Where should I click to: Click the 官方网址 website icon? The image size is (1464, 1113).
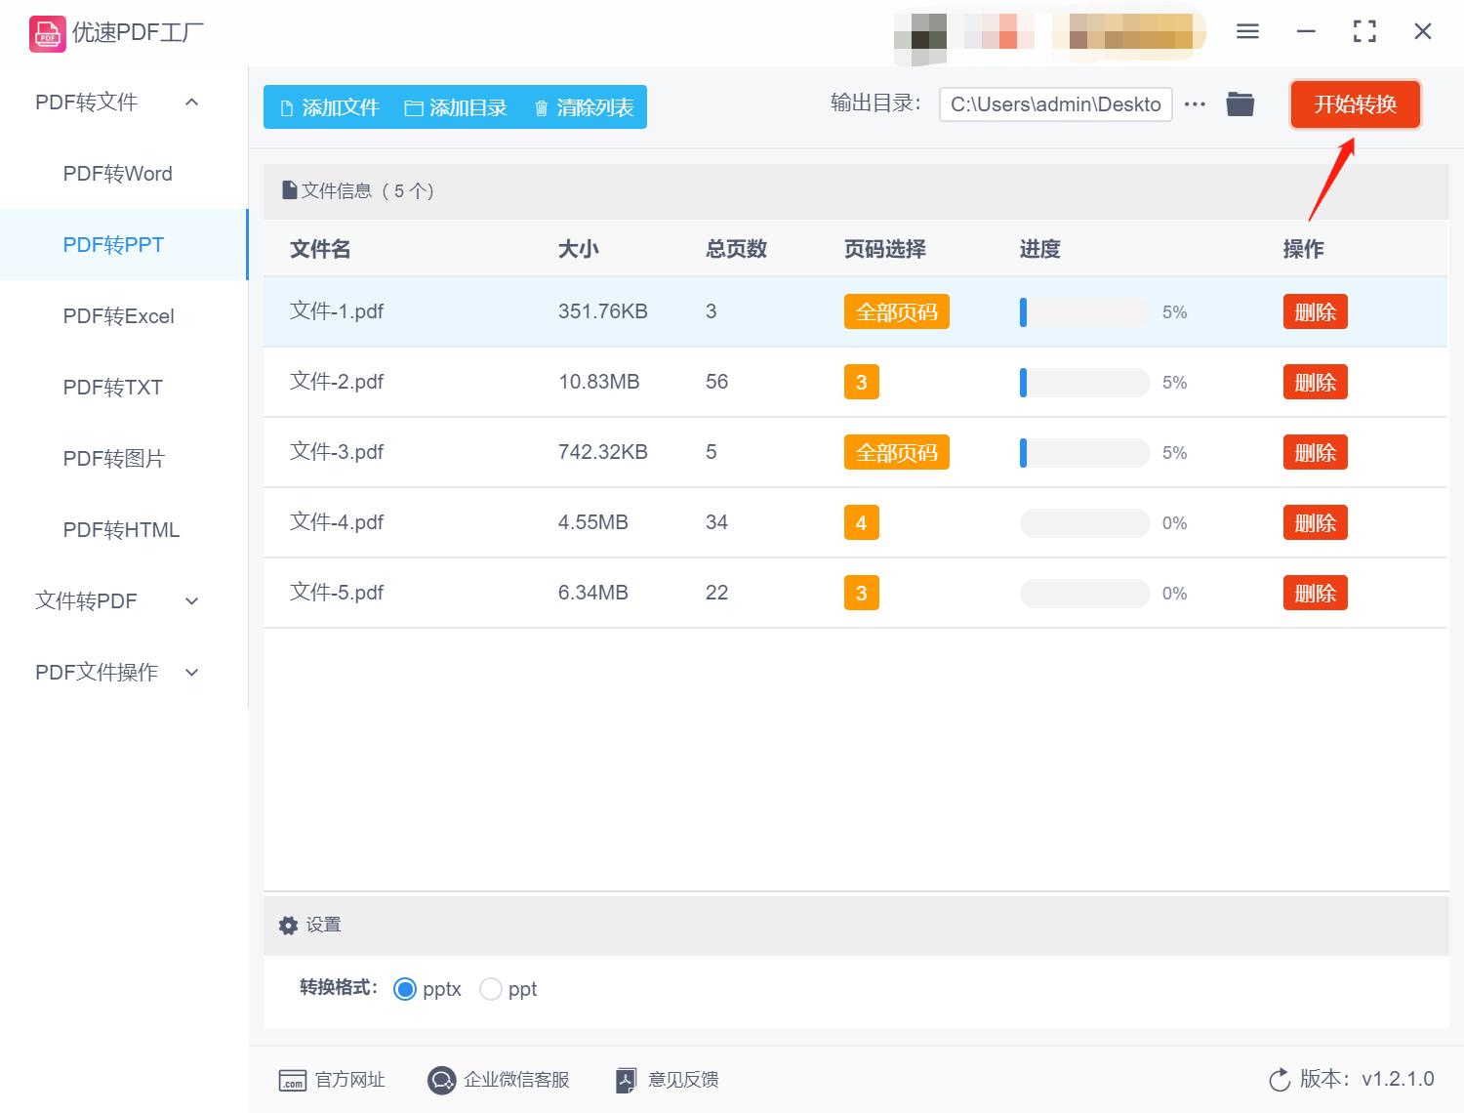point(293,1080)
